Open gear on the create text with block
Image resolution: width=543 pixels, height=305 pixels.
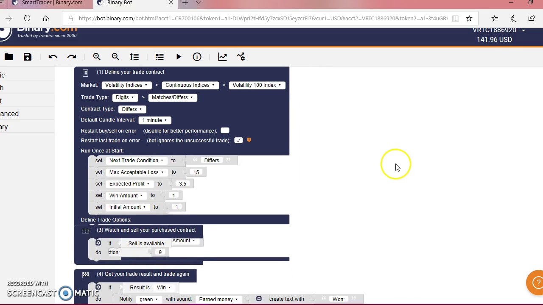259,299
